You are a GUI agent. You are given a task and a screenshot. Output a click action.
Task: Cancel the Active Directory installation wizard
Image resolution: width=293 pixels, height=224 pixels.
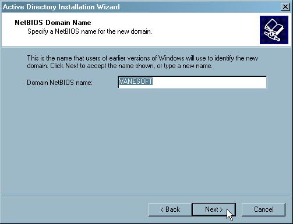click(263, 209)
